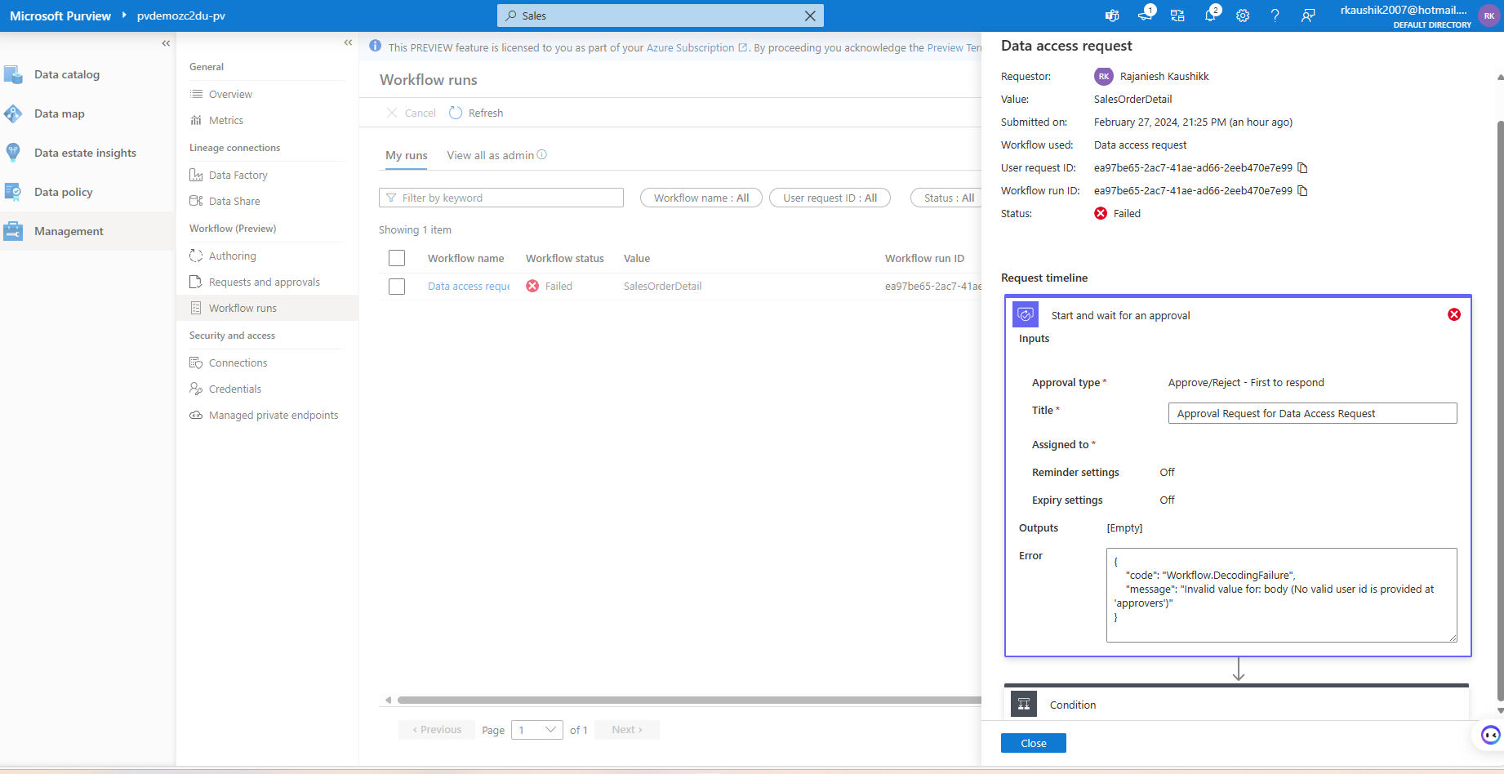
Task: Open the notifications bell
Action: (x=1211, y=15)
